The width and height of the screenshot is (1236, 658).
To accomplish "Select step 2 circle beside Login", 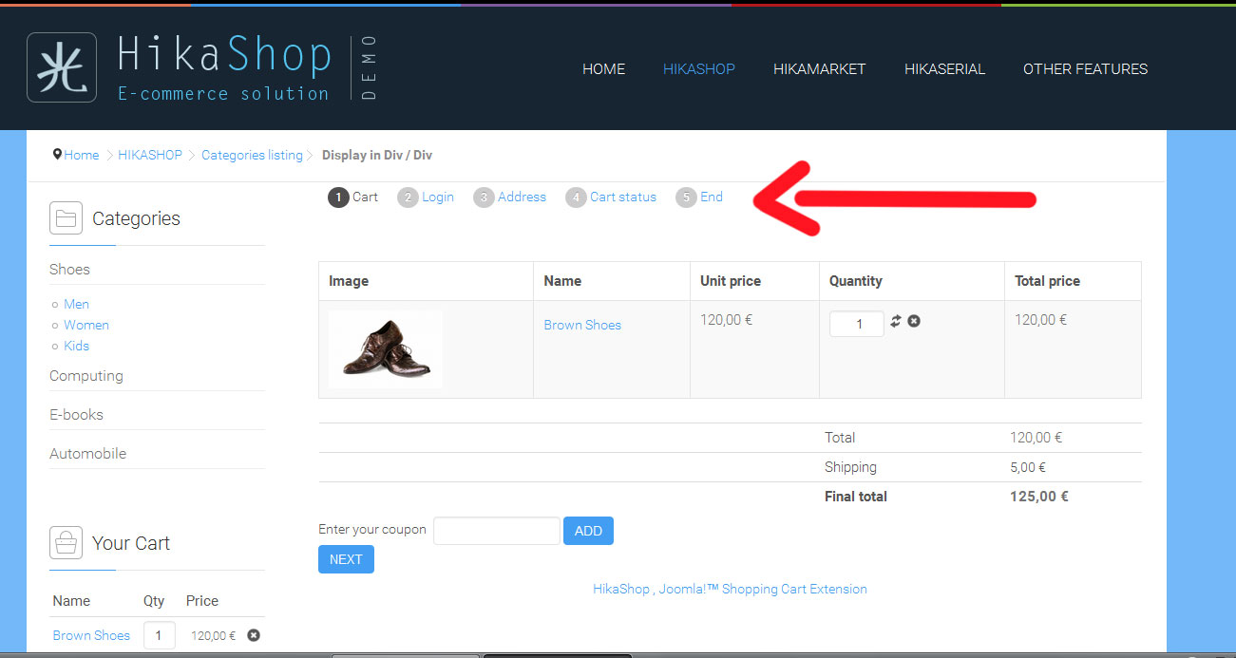I will [x=408, y=197].
